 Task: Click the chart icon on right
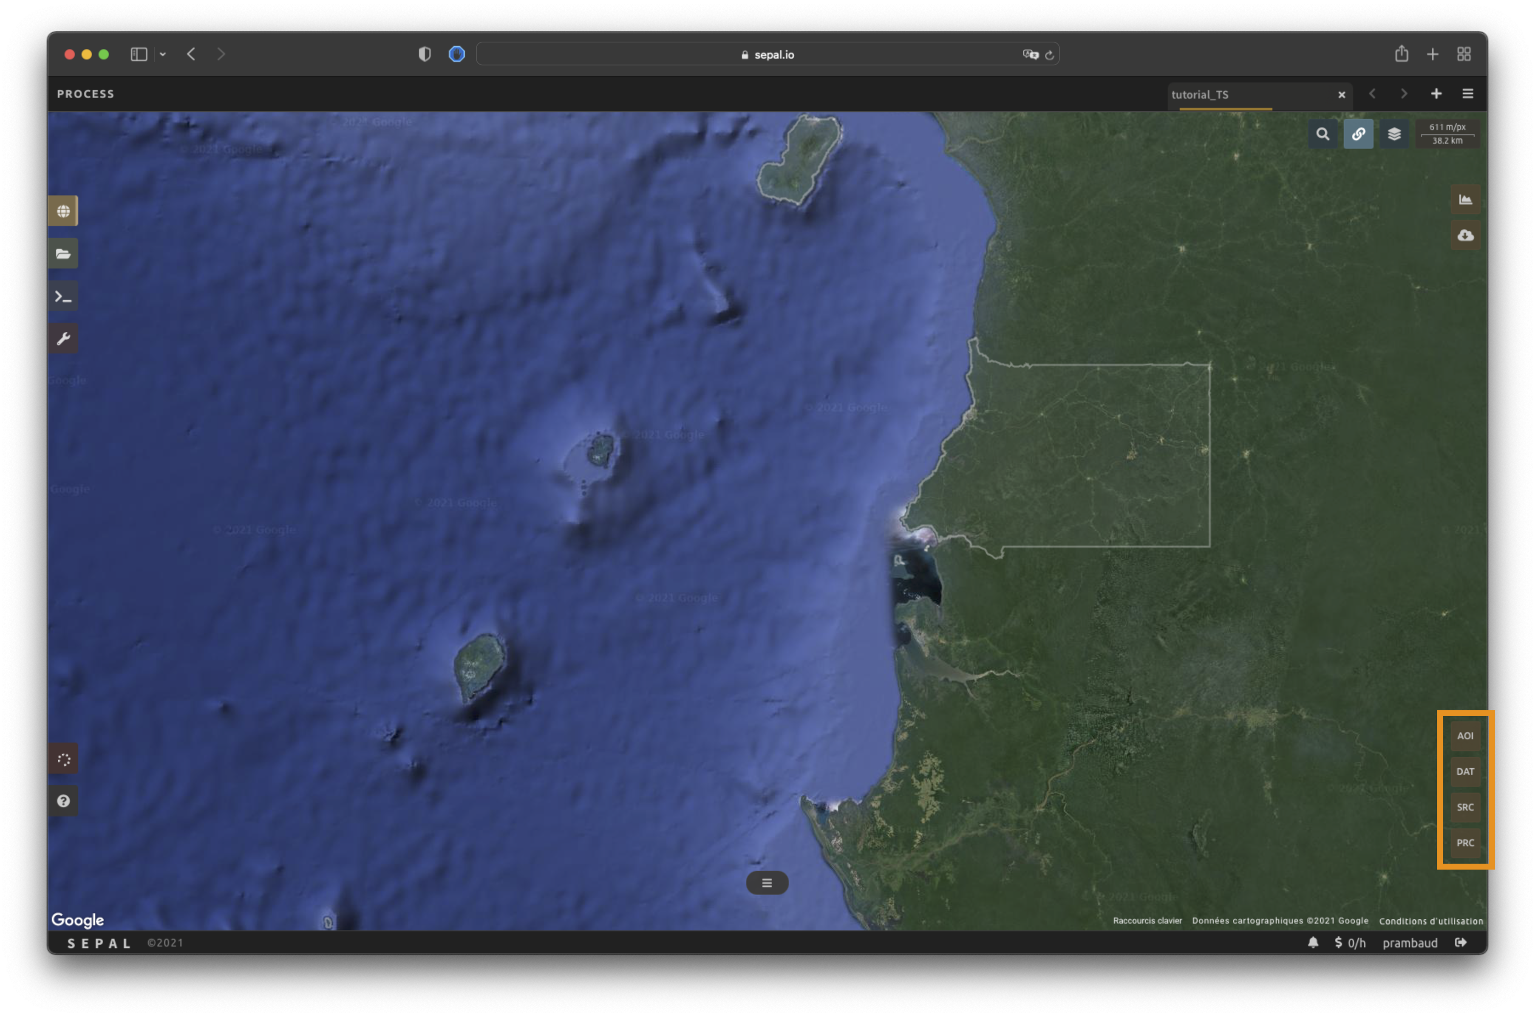point(1465,199)
